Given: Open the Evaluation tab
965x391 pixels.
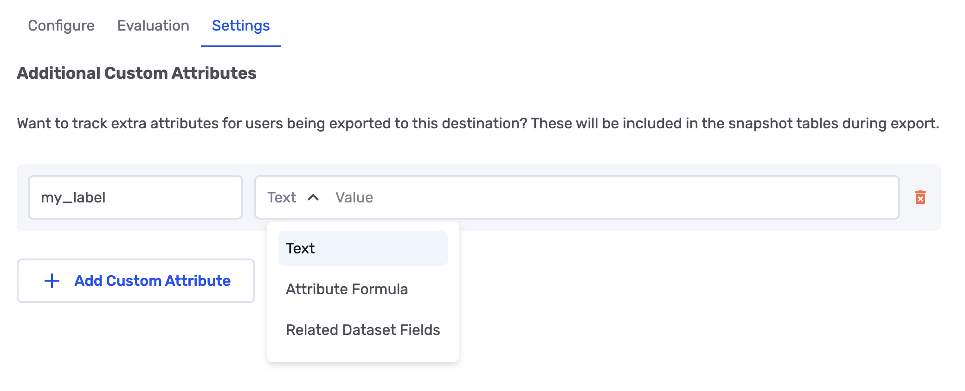Looking at the screenshot, I should (x=153, y=25).
